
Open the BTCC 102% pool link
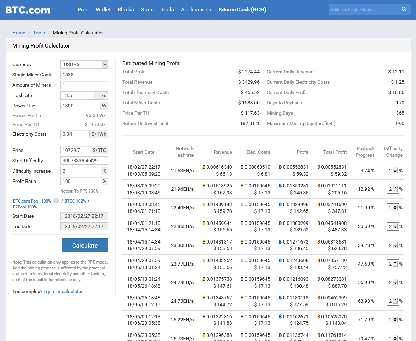coord(75,200)
